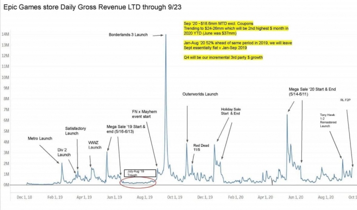Click the Aug 1, 19 x-axis date
This screenshot has width=357, height=210.
(x=145, y=197)
